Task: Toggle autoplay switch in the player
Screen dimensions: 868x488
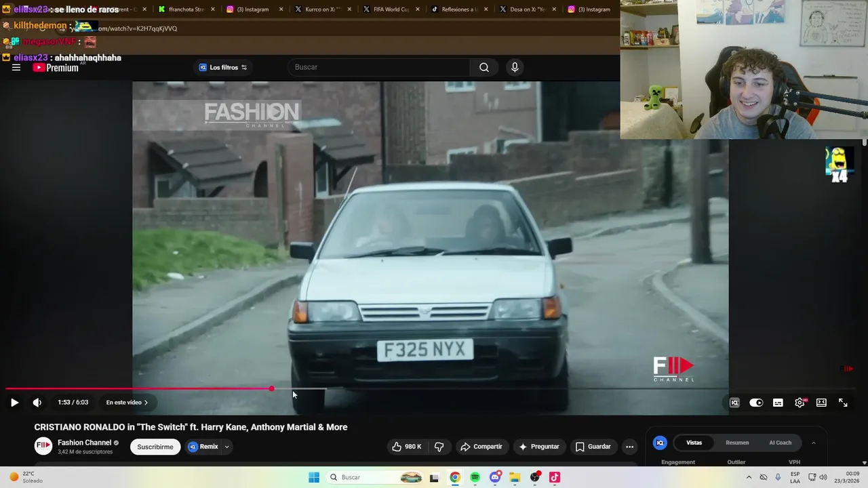Action: 756,403
